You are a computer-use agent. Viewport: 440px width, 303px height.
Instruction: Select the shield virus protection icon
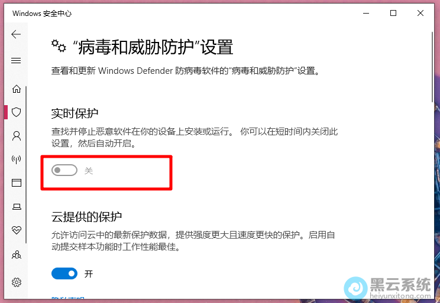point(17,112)
